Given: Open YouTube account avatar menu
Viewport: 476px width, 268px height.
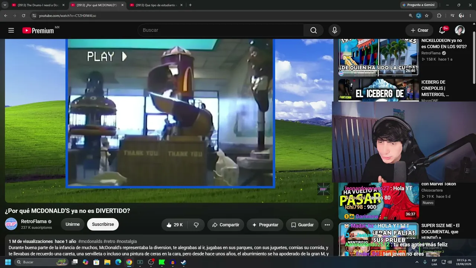Looking at the screenshot, I should click(460, 30).
